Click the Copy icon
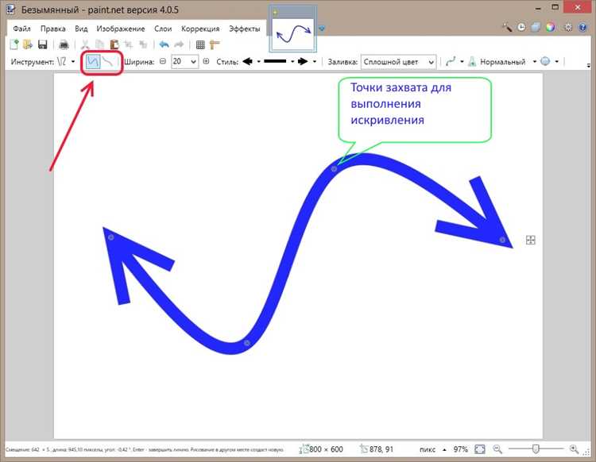The width and height of the screenshot is (596, 462). click(99, 44)
